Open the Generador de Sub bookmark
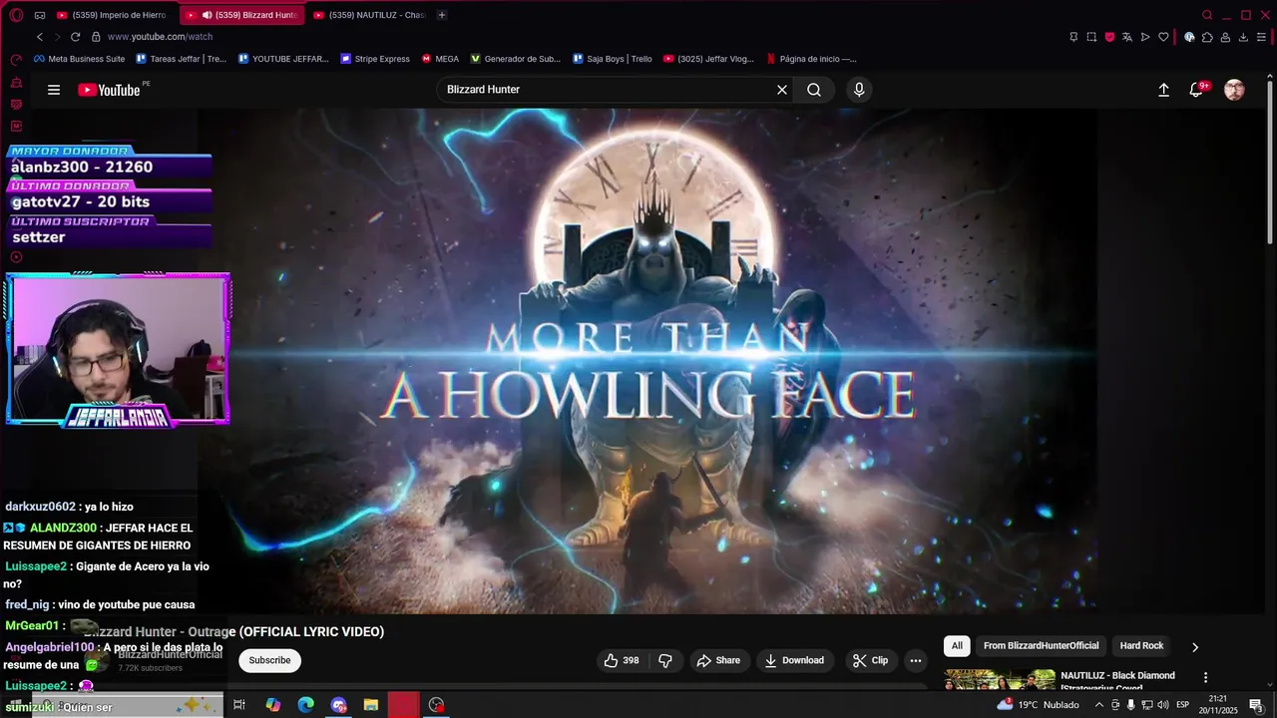The width and height of the screenshot is (1277, 718). point(516,59)
